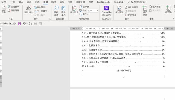Click 插入尾注 to insert endnote
This screenshot has height=100, width=175.
coord(39,7)
